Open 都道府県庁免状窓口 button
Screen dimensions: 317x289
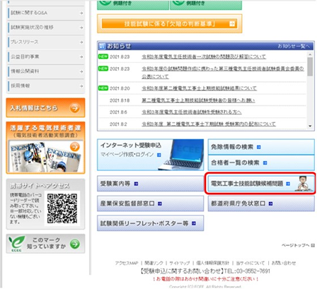click(x=261, y=204)
